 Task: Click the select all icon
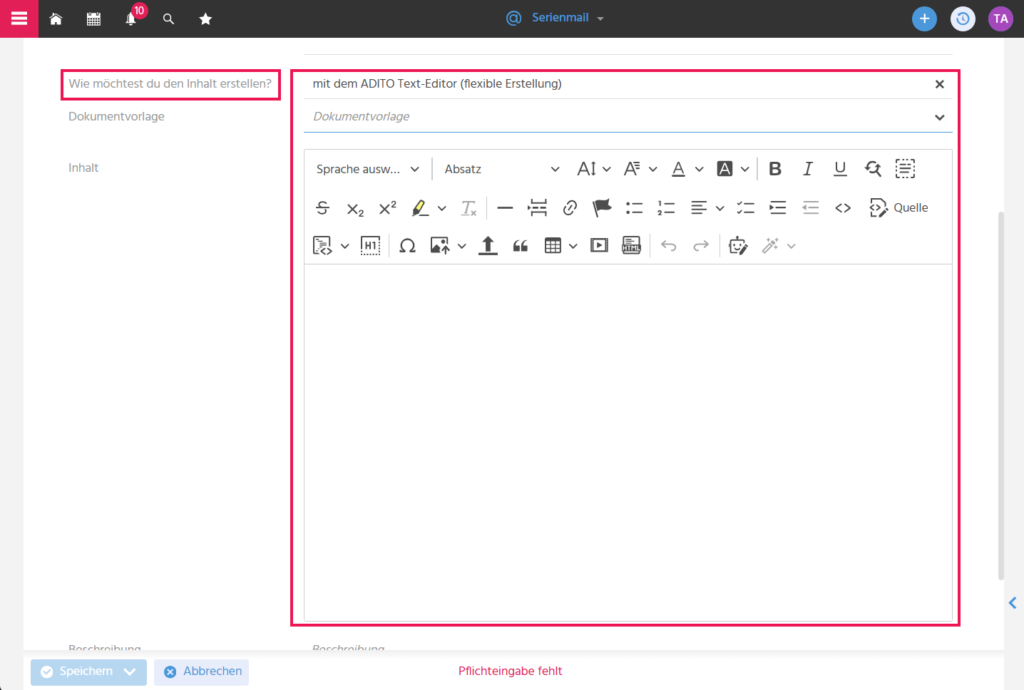click(905, 169)
